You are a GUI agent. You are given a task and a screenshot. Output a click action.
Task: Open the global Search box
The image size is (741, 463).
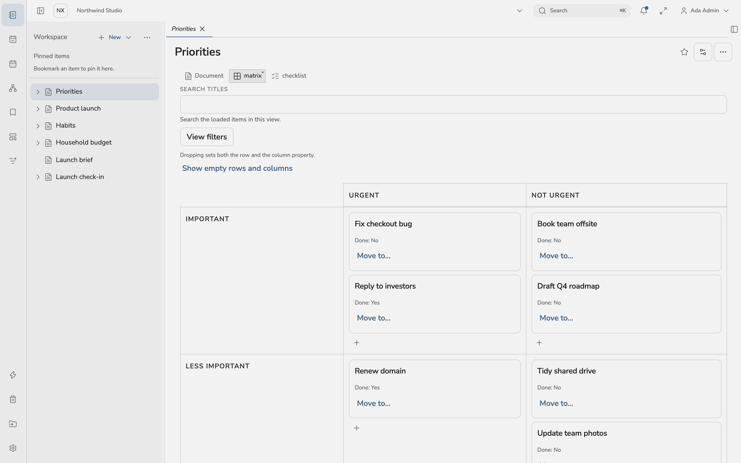coord(582,11)
